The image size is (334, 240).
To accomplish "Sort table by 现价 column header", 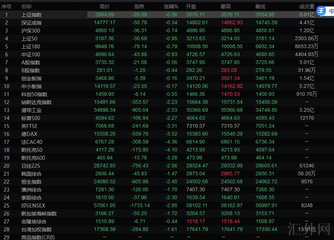I will (x=105, y=7).
